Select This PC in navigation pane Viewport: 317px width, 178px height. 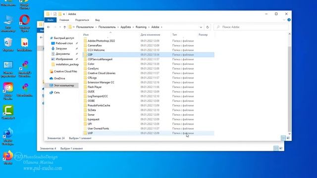(x=61, y=86)
